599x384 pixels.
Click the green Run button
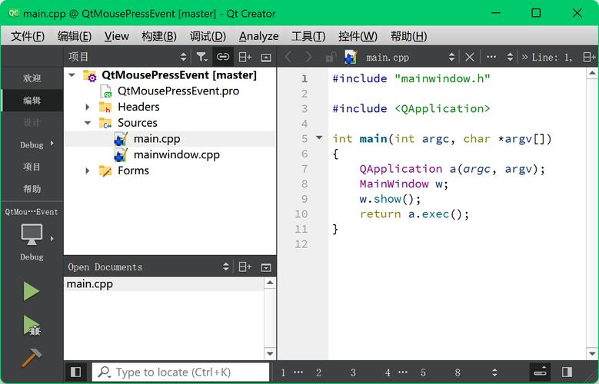[31, 291]
